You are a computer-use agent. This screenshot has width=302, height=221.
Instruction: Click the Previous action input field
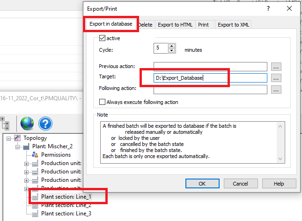pyautogui.click(x=210, y=67)
